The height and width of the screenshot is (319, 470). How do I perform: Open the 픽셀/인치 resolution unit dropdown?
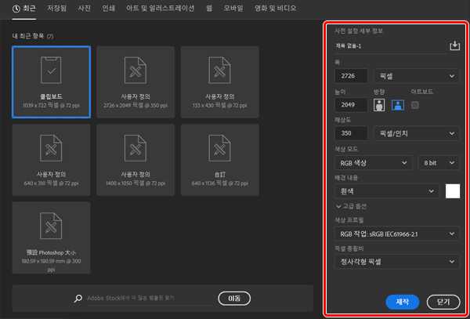(416, 134)
